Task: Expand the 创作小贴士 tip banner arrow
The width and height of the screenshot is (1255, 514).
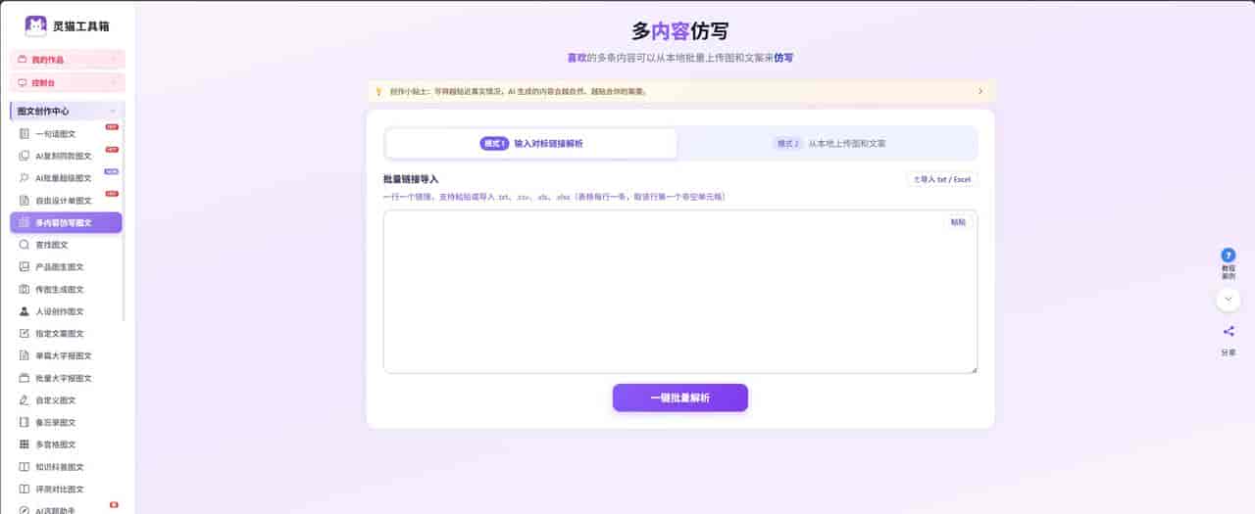Action: (980, 92)
